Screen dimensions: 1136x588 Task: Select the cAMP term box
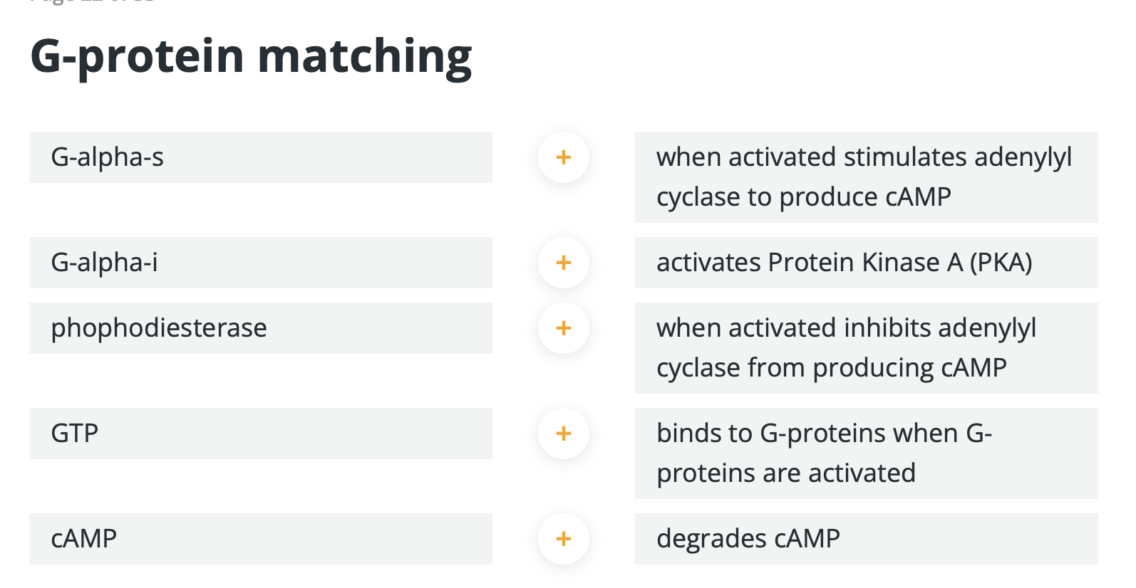pyautogui.click(x=260, y=539)
